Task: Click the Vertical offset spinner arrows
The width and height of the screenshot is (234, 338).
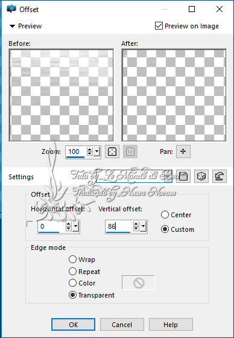Action: (136, 226)
